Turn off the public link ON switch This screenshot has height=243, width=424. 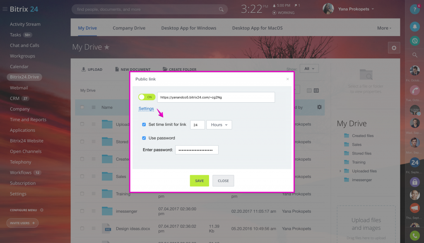tap(147, 97)
